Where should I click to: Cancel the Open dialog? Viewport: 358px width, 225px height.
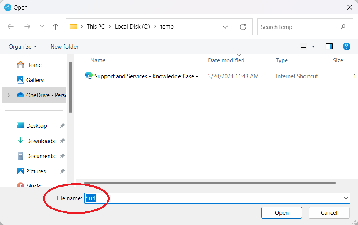329,212
